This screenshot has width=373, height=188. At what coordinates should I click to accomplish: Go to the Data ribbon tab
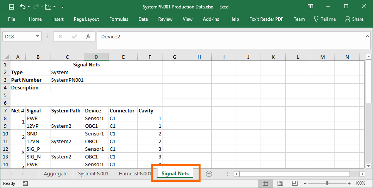click(143, 19)
